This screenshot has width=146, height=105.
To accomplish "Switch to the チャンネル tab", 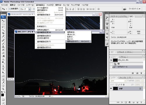I will (x=123, y=78).
